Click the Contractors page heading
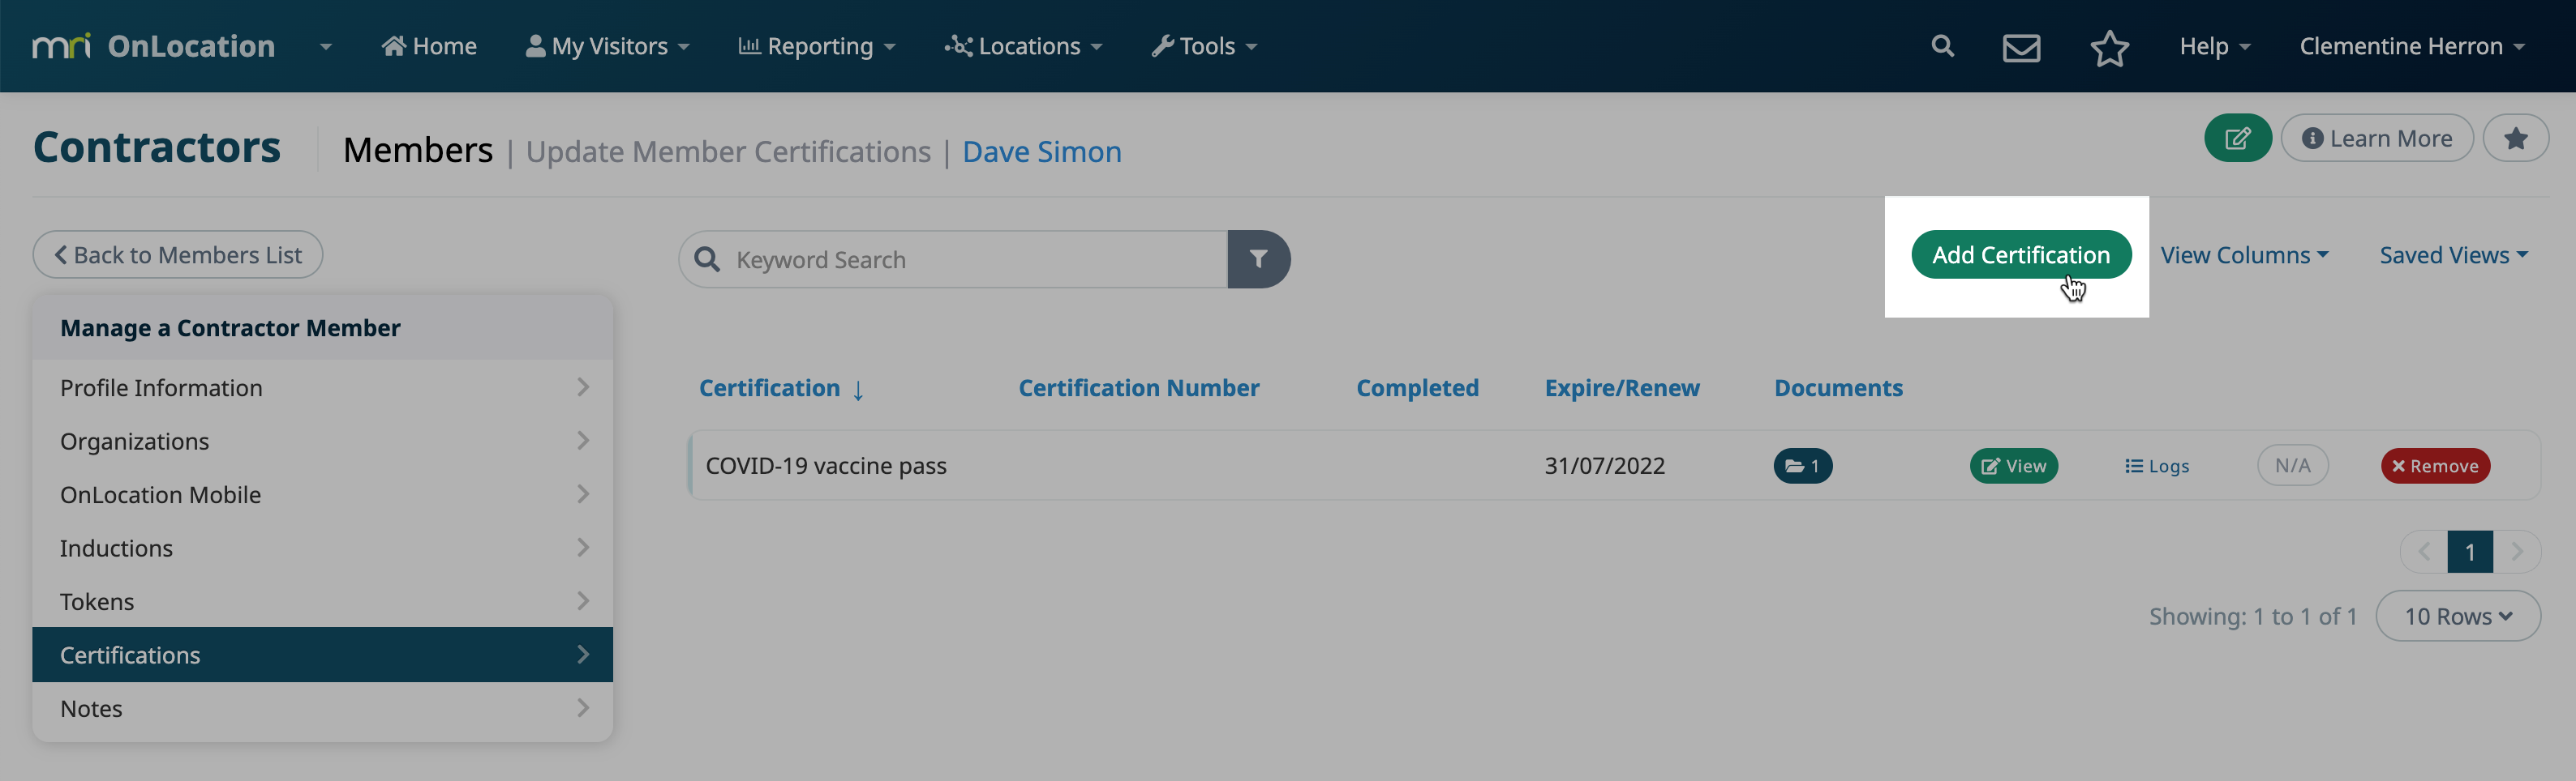 tap(157, 147)
